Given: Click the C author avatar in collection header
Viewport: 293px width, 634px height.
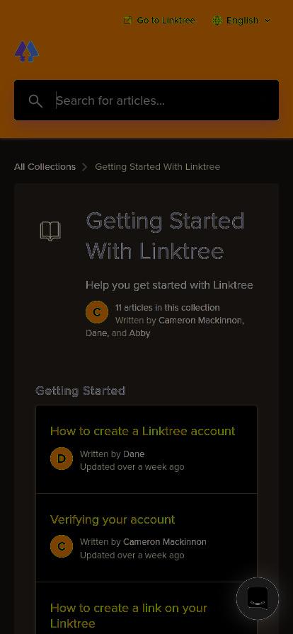Looking at the screenshot, I should [97, 312].
